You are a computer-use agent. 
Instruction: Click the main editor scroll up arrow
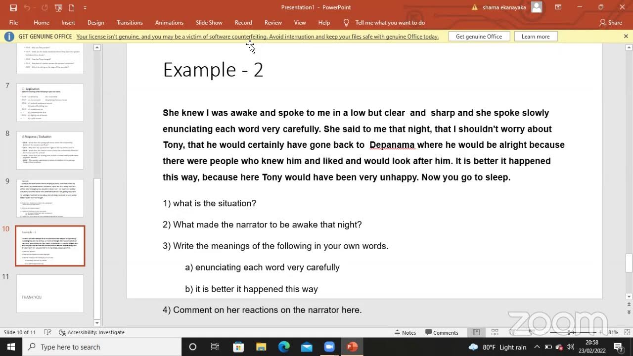pyautogui.click(x=629, y=47)
